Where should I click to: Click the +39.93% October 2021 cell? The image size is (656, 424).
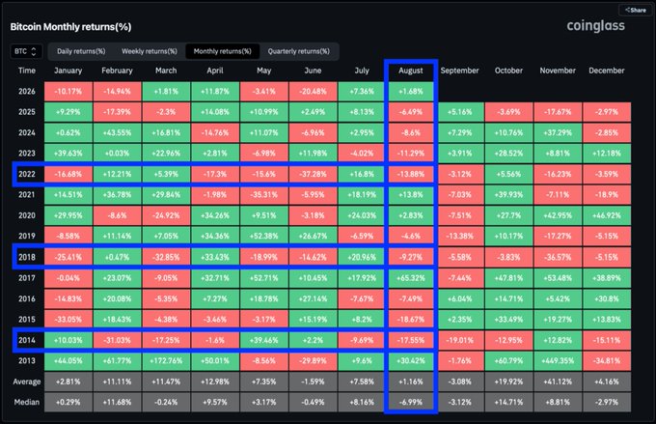pos(508,195)
